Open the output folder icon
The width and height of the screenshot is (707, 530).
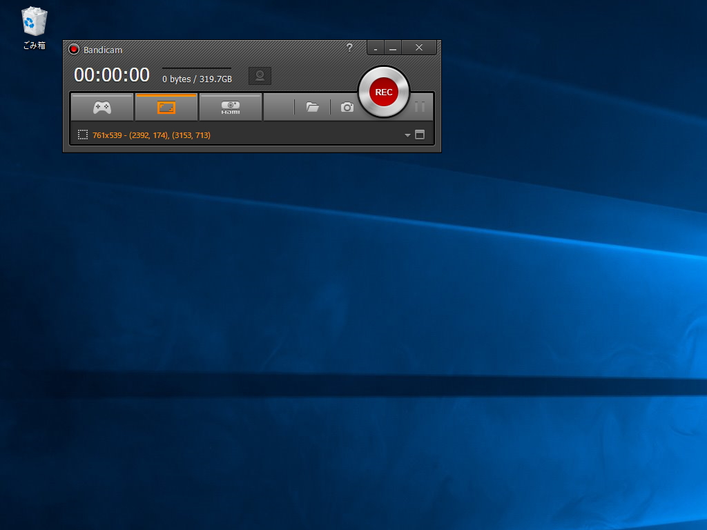(x=313, y=107)
